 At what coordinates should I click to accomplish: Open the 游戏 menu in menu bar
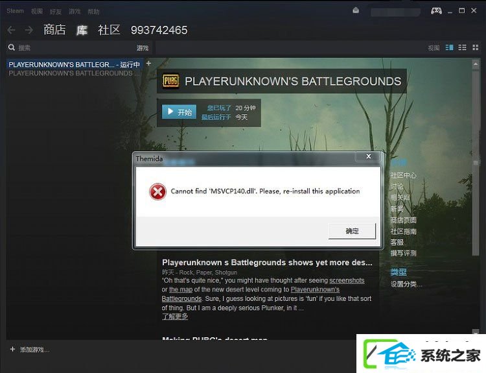point(75,12)
